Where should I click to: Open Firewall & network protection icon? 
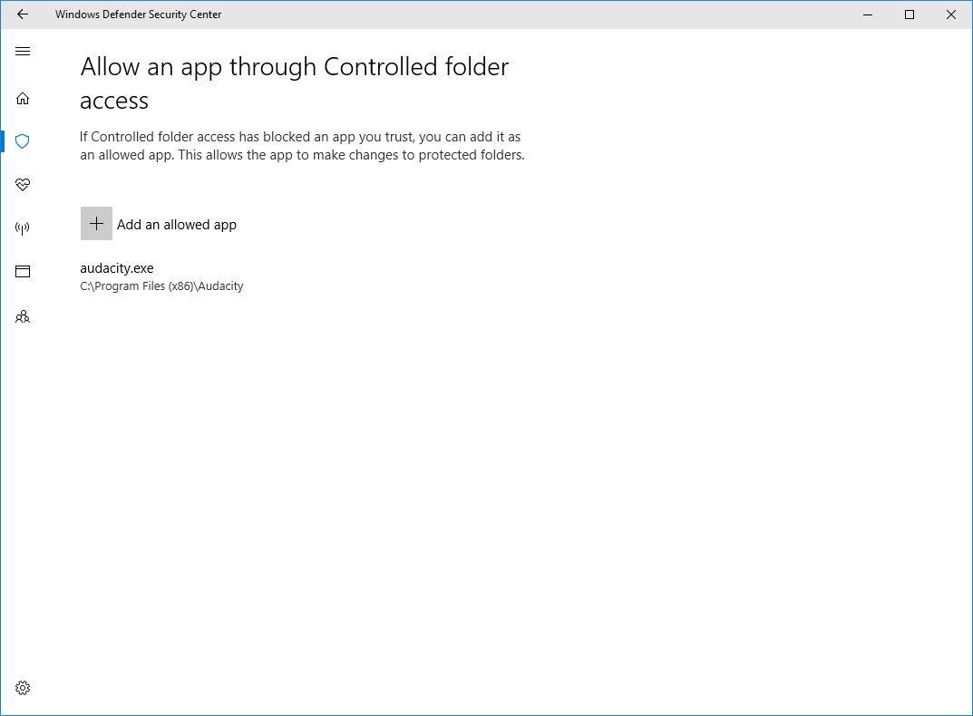point(23,228)
